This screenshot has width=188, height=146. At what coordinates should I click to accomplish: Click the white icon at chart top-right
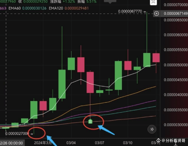[153, 2]
